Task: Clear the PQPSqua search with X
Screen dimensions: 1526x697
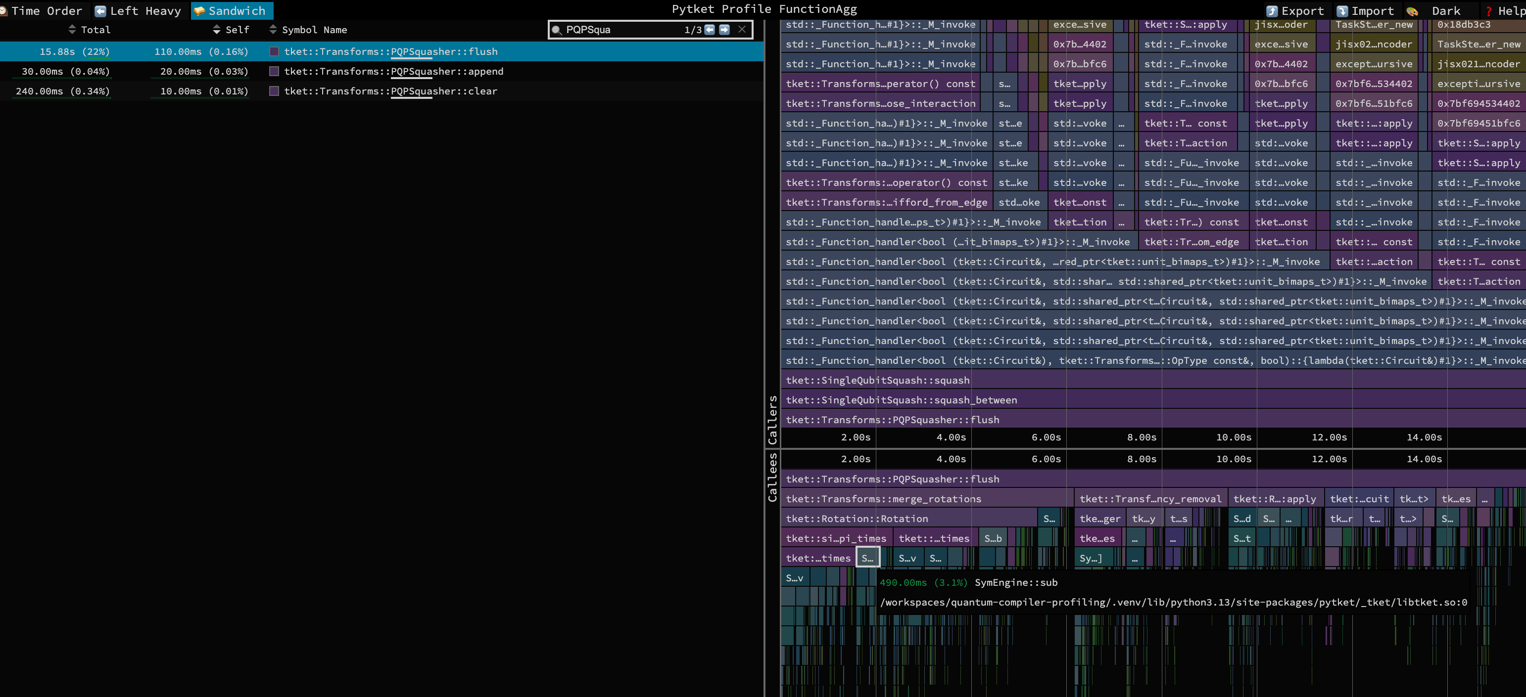Action: coord(742,30)
